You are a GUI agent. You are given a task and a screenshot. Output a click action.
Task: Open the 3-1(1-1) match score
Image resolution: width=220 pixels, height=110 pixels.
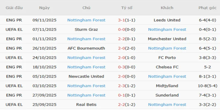tap(127, 20)
